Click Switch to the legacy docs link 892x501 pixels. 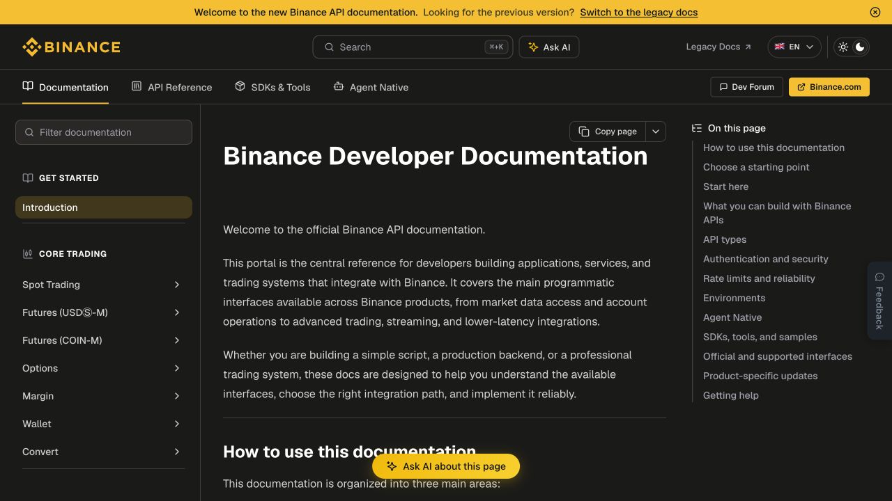click(638, 12)
